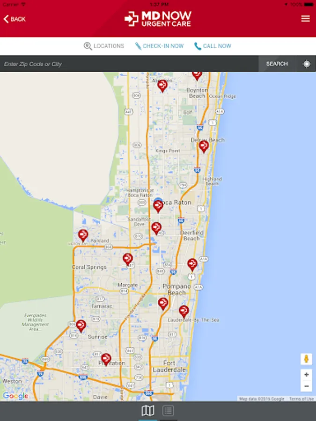Select the LOCATIONS tab
Screen dimensions: 316x421
pos(104,46)
